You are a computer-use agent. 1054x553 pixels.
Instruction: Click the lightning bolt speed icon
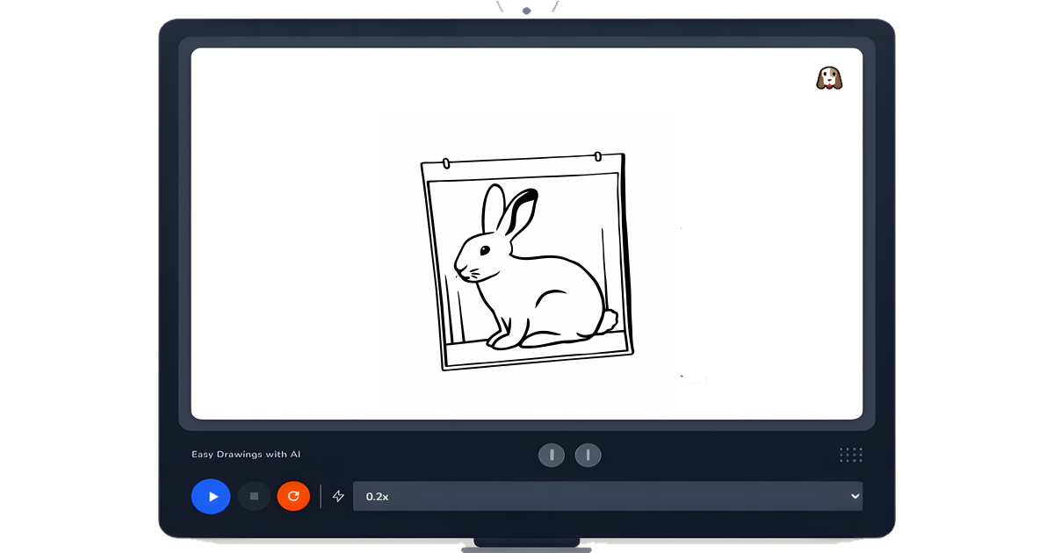click(x=339, y=496)
